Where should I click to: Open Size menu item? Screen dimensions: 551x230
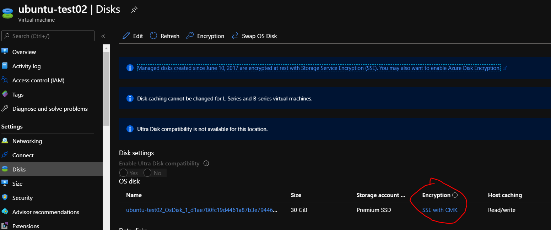click(51, 184)
